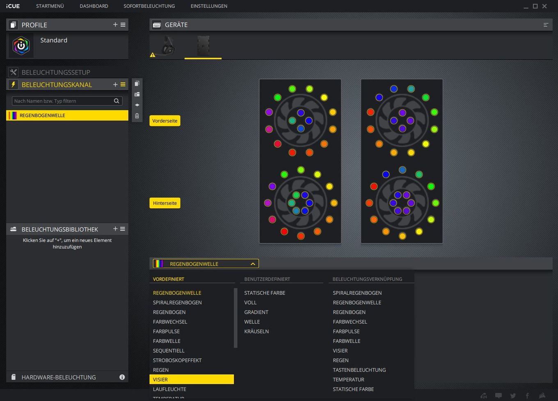
Task: Select the headset device thumbnail
Action: [x=168, y=45]
